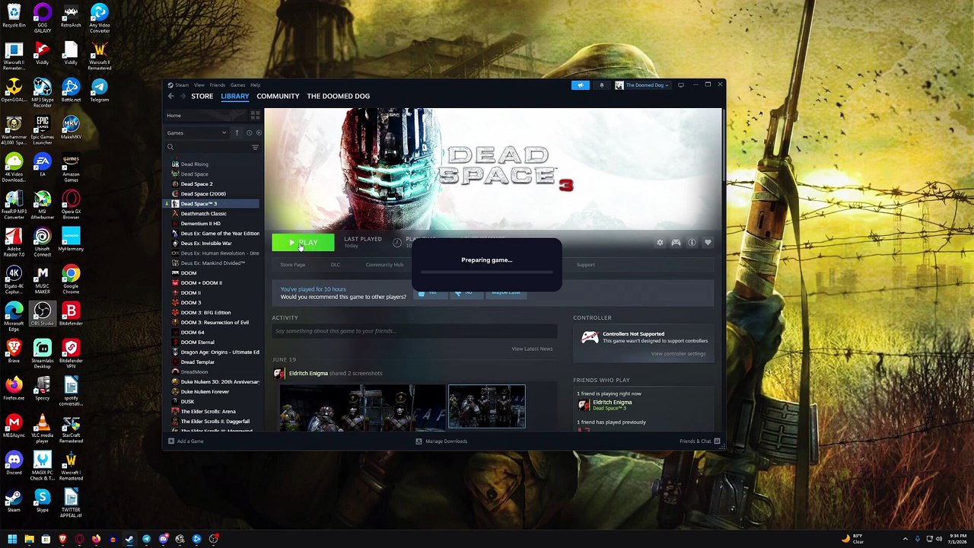Select DUSK in library list
Screen dimensions: 974x548
pyautogui.click(x=187, y=402)
